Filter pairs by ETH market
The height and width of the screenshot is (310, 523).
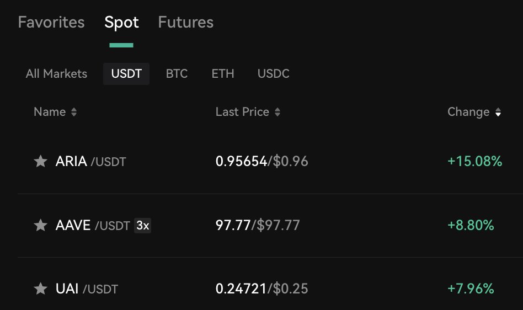coord(223,74)
